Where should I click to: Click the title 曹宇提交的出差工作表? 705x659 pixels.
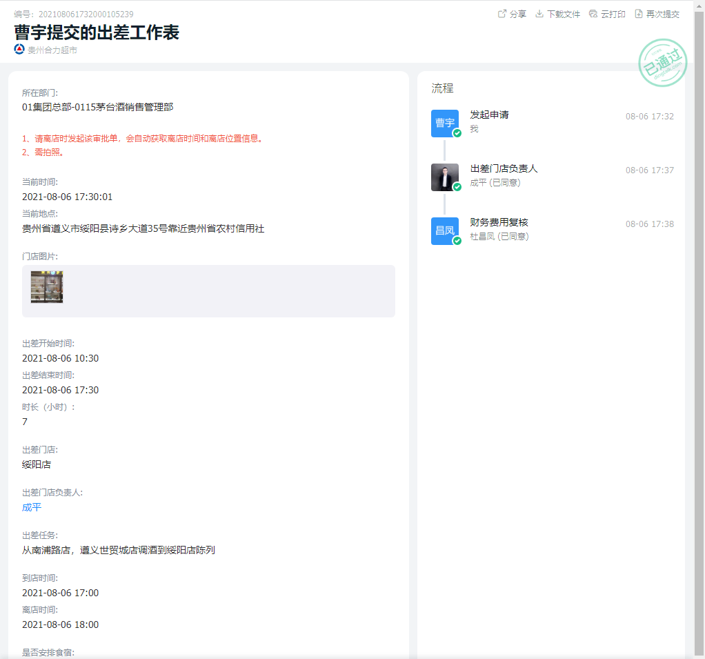pyautogui.click(x=97, y=32)
